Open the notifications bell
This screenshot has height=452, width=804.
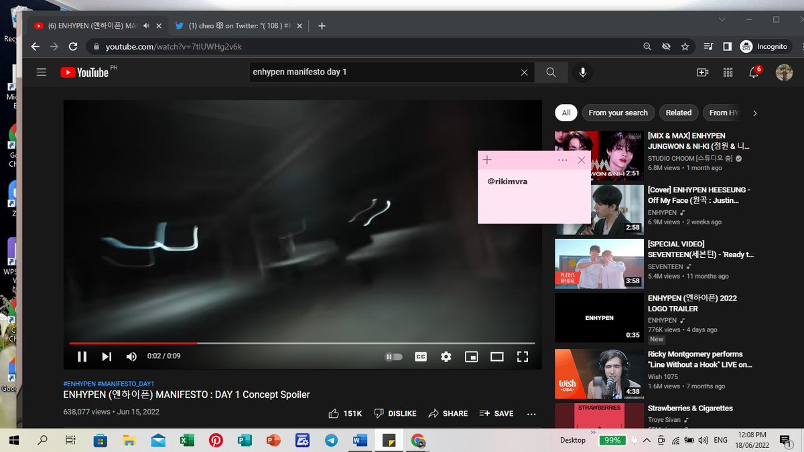click(x=754, y=72)
